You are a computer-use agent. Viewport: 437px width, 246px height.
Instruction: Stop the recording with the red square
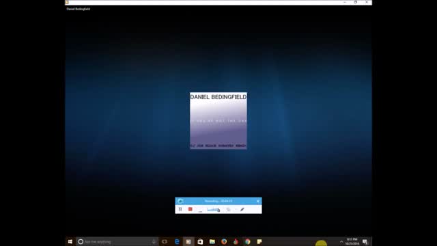coord(190,209)
